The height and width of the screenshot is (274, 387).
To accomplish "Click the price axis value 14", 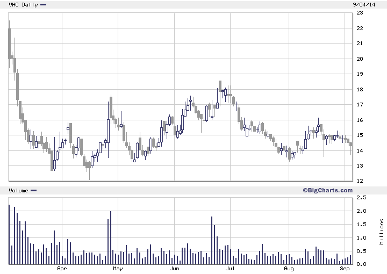I will pos(360,150).
